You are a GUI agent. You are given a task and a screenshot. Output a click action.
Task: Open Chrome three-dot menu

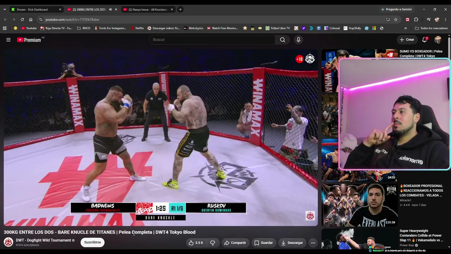pyautogui.click(x=445, y=19)
